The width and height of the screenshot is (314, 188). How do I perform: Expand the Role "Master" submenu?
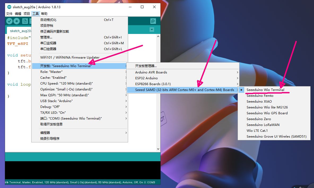click(x=80, y=72)
